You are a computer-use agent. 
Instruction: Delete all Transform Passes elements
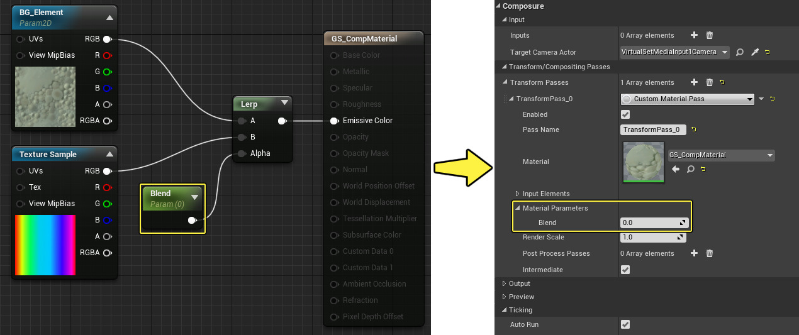(710, 82)
